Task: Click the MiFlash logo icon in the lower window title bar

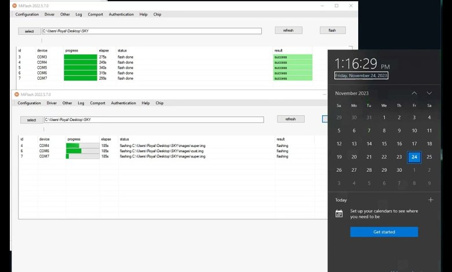Action: point(17,94)
